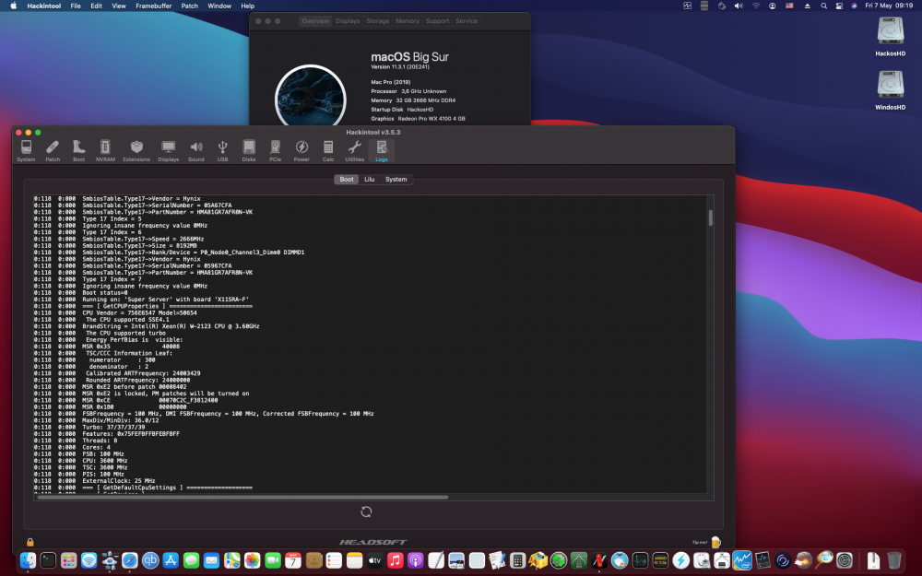Open the Calc section

click(x=328, y=150)
